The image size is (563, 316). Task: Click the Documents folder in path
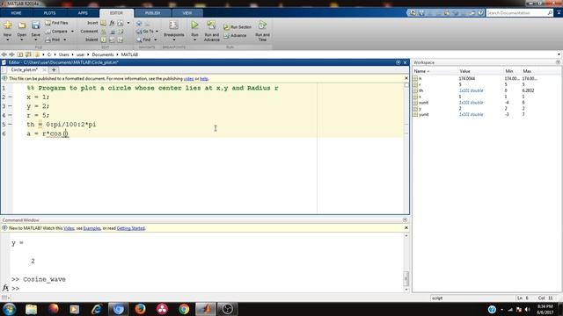pos(103,54)
